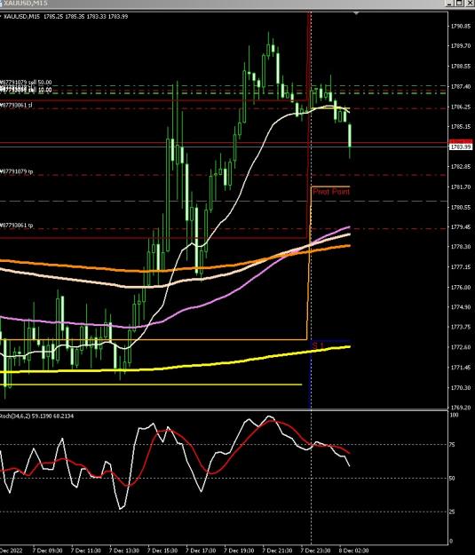This screenshot has height=555, width=475.
Task: Click the stochastic scale level 100
Action: 454,415
